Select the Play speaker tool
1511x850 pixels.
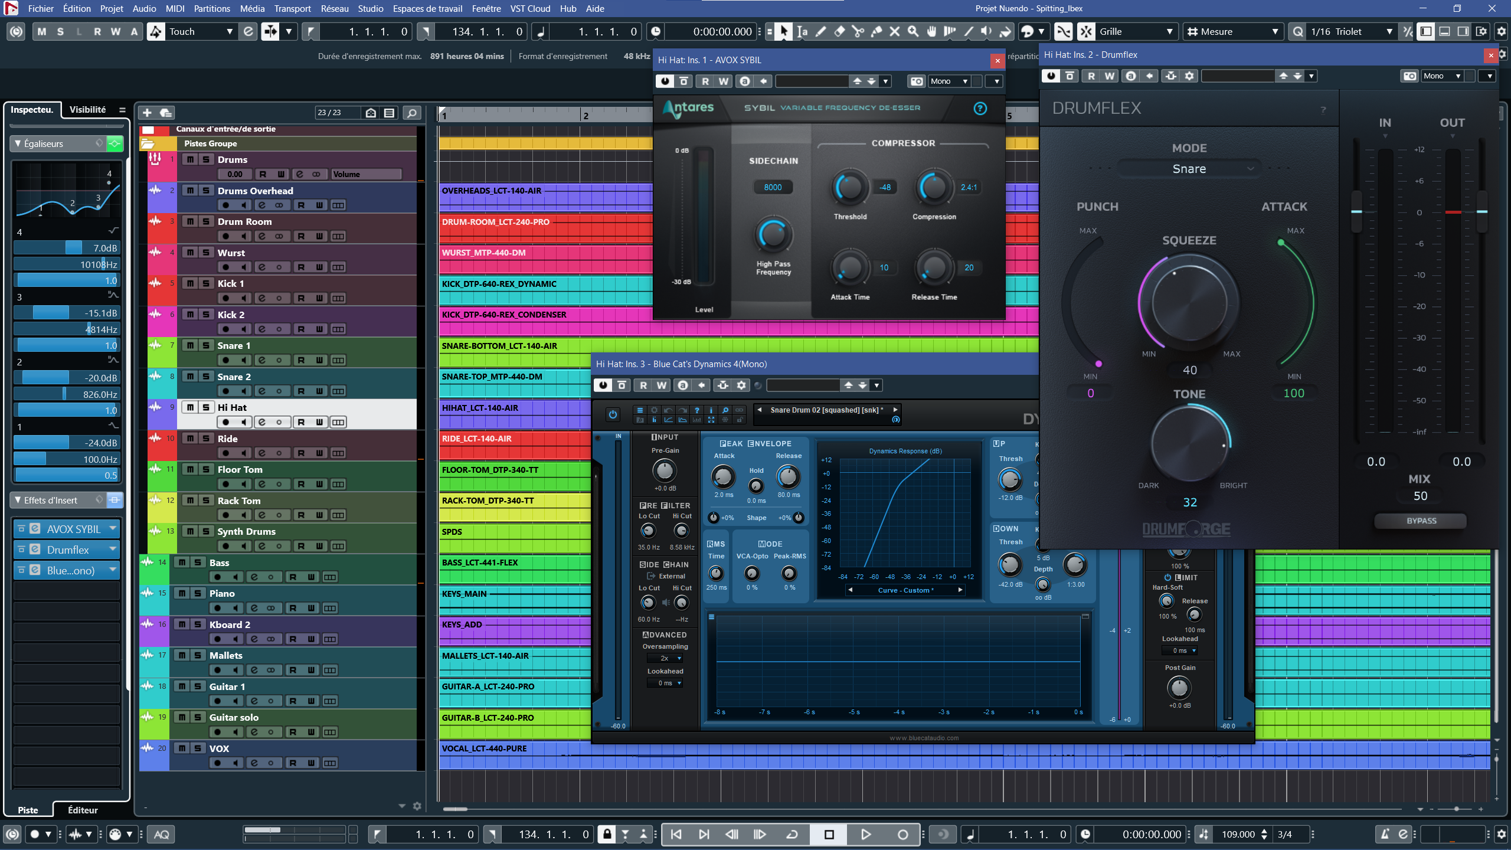tap(986, 32)
